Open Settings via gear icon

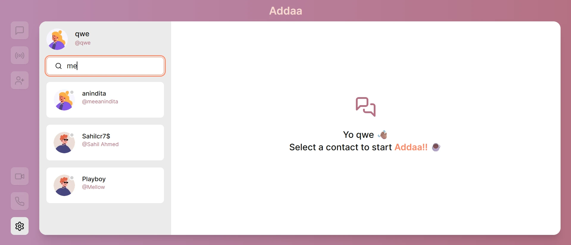pyautogui.click(x=19, y=226)
